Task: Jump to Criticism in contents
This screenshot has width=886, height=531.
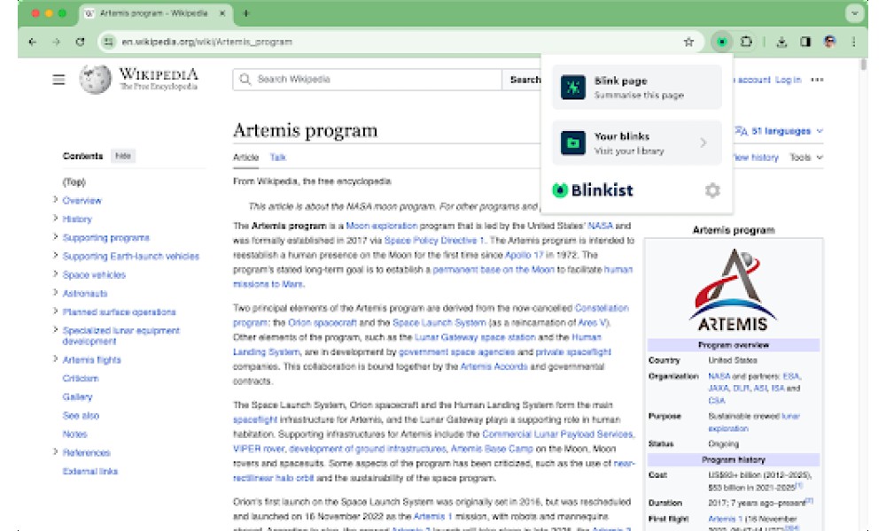Action: click(81, 378)
